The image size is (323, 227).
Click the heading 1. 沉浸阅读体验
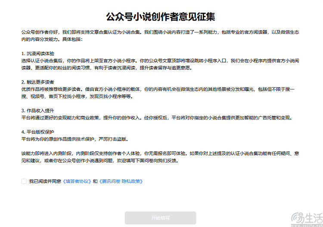pyautogui.click(x=38, y=53)
